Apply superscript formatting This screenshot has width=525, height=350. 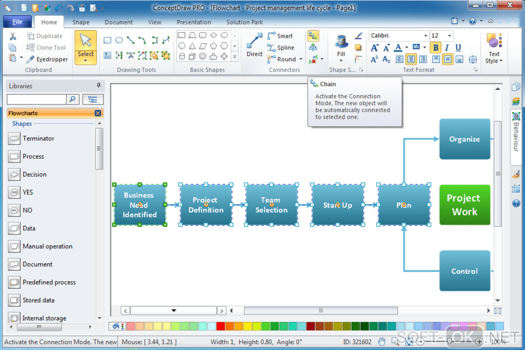374,60
